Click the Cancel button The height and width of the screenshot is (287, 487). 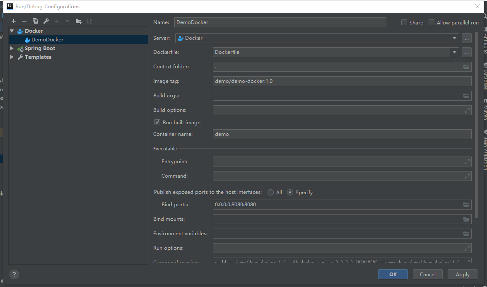(x=428, y=274)
